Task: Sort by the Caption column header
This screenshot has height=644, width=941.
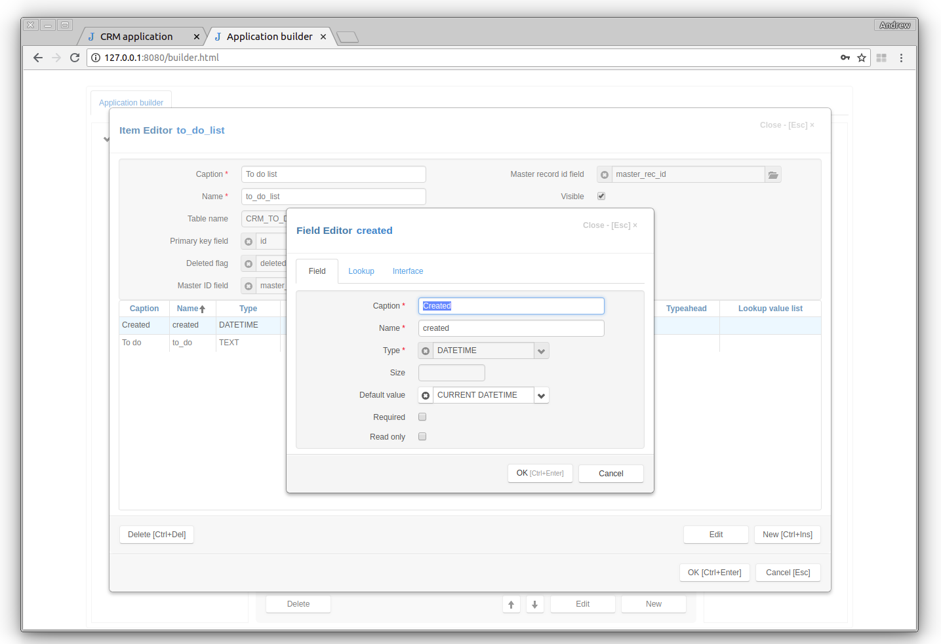Action: click(144, 309)
